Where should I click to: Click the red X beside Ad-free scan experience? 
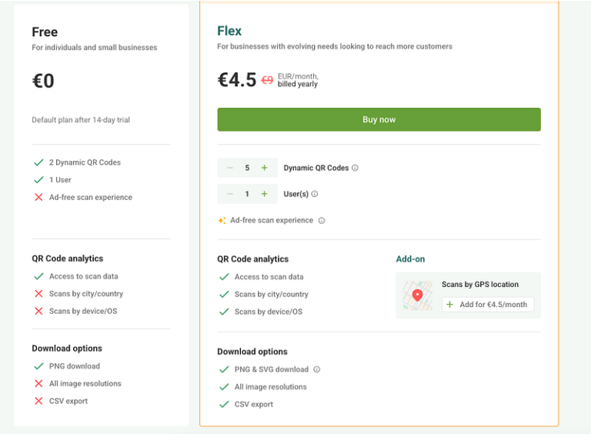38,197
